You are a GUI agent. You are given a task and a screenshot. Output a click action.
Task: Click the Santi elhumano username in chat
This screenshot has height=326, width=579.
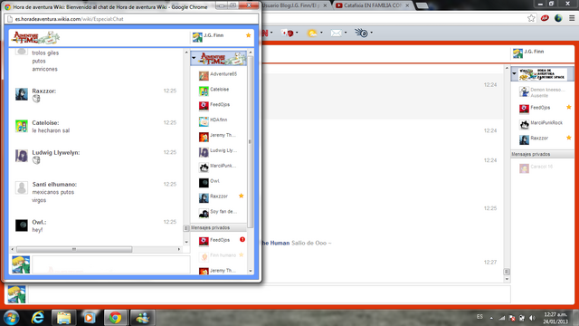[x=54, y=184]
